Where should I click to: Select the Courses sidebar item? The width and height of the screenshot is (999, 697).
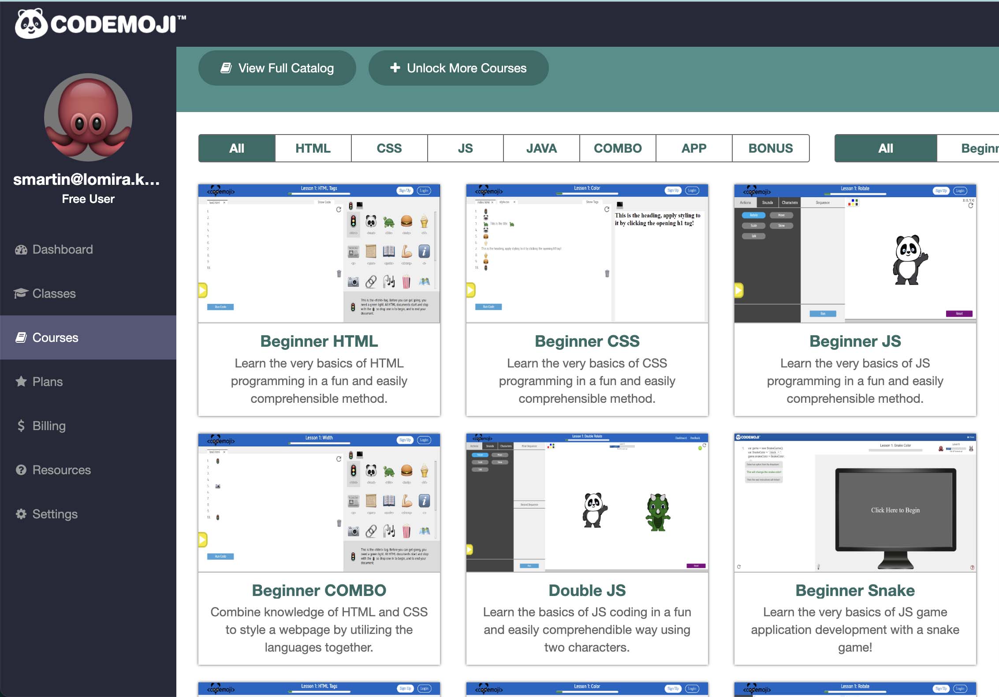point(88,337)
